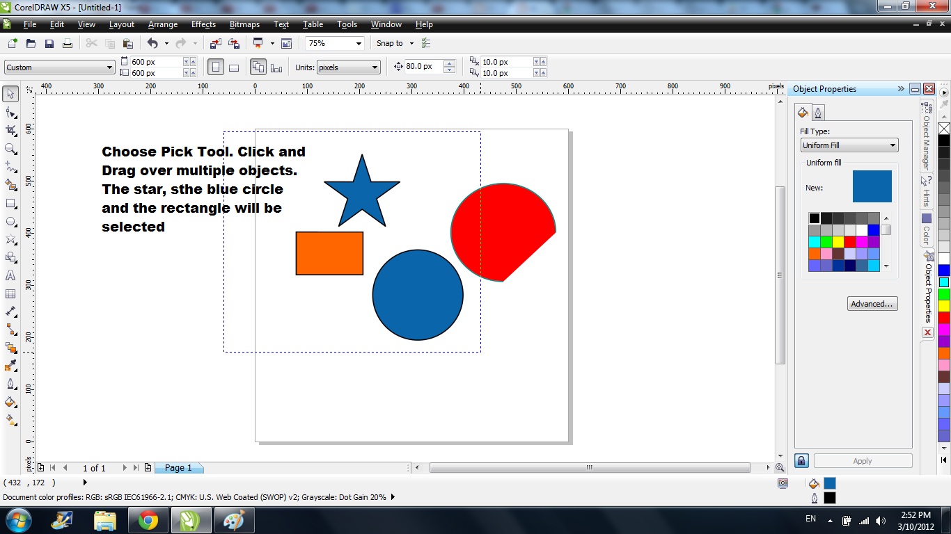951x534 pixels.
Task: Open the Bitmaps menu
Action: (x=244, y=24)
